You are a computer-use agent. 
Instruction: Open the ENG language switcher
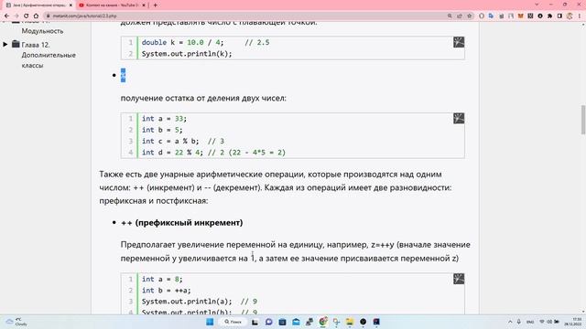(x=530, y=322)
